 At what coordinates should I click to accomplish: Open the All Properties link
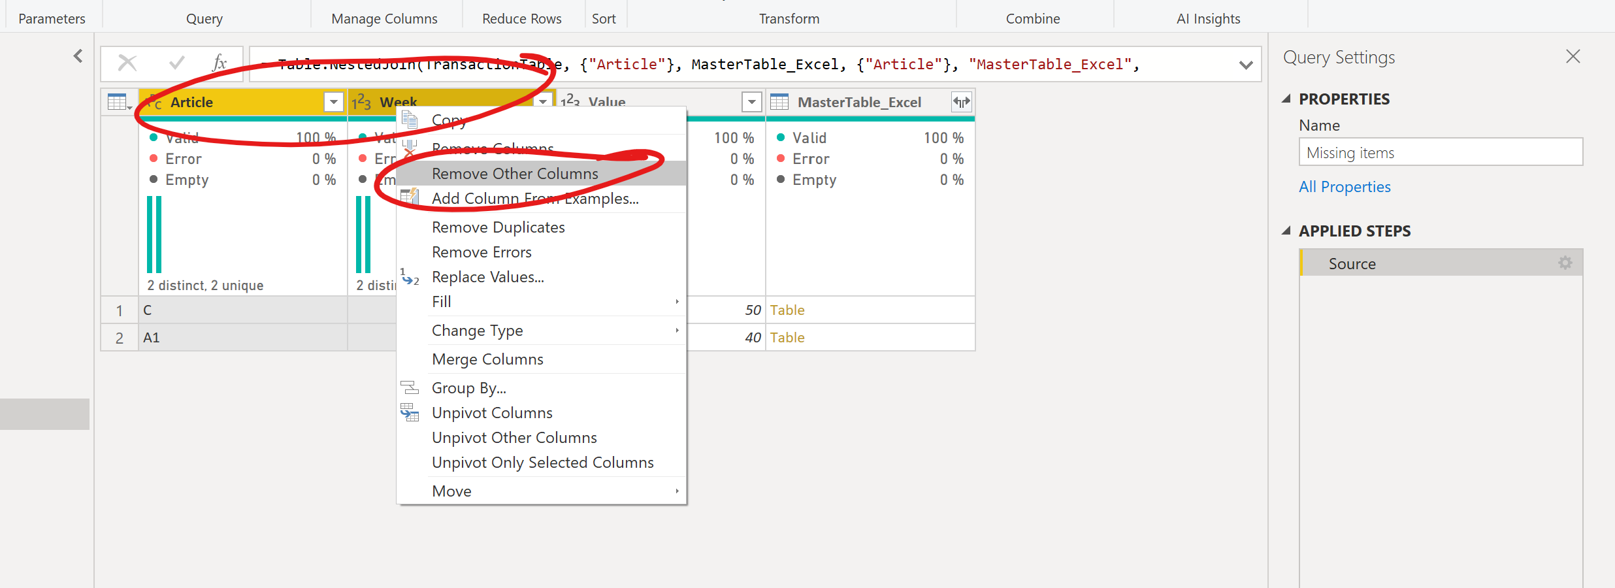pos(1345,187)
